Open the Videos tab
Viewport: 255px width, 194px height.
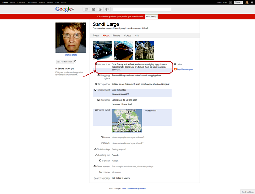point(127,35)
